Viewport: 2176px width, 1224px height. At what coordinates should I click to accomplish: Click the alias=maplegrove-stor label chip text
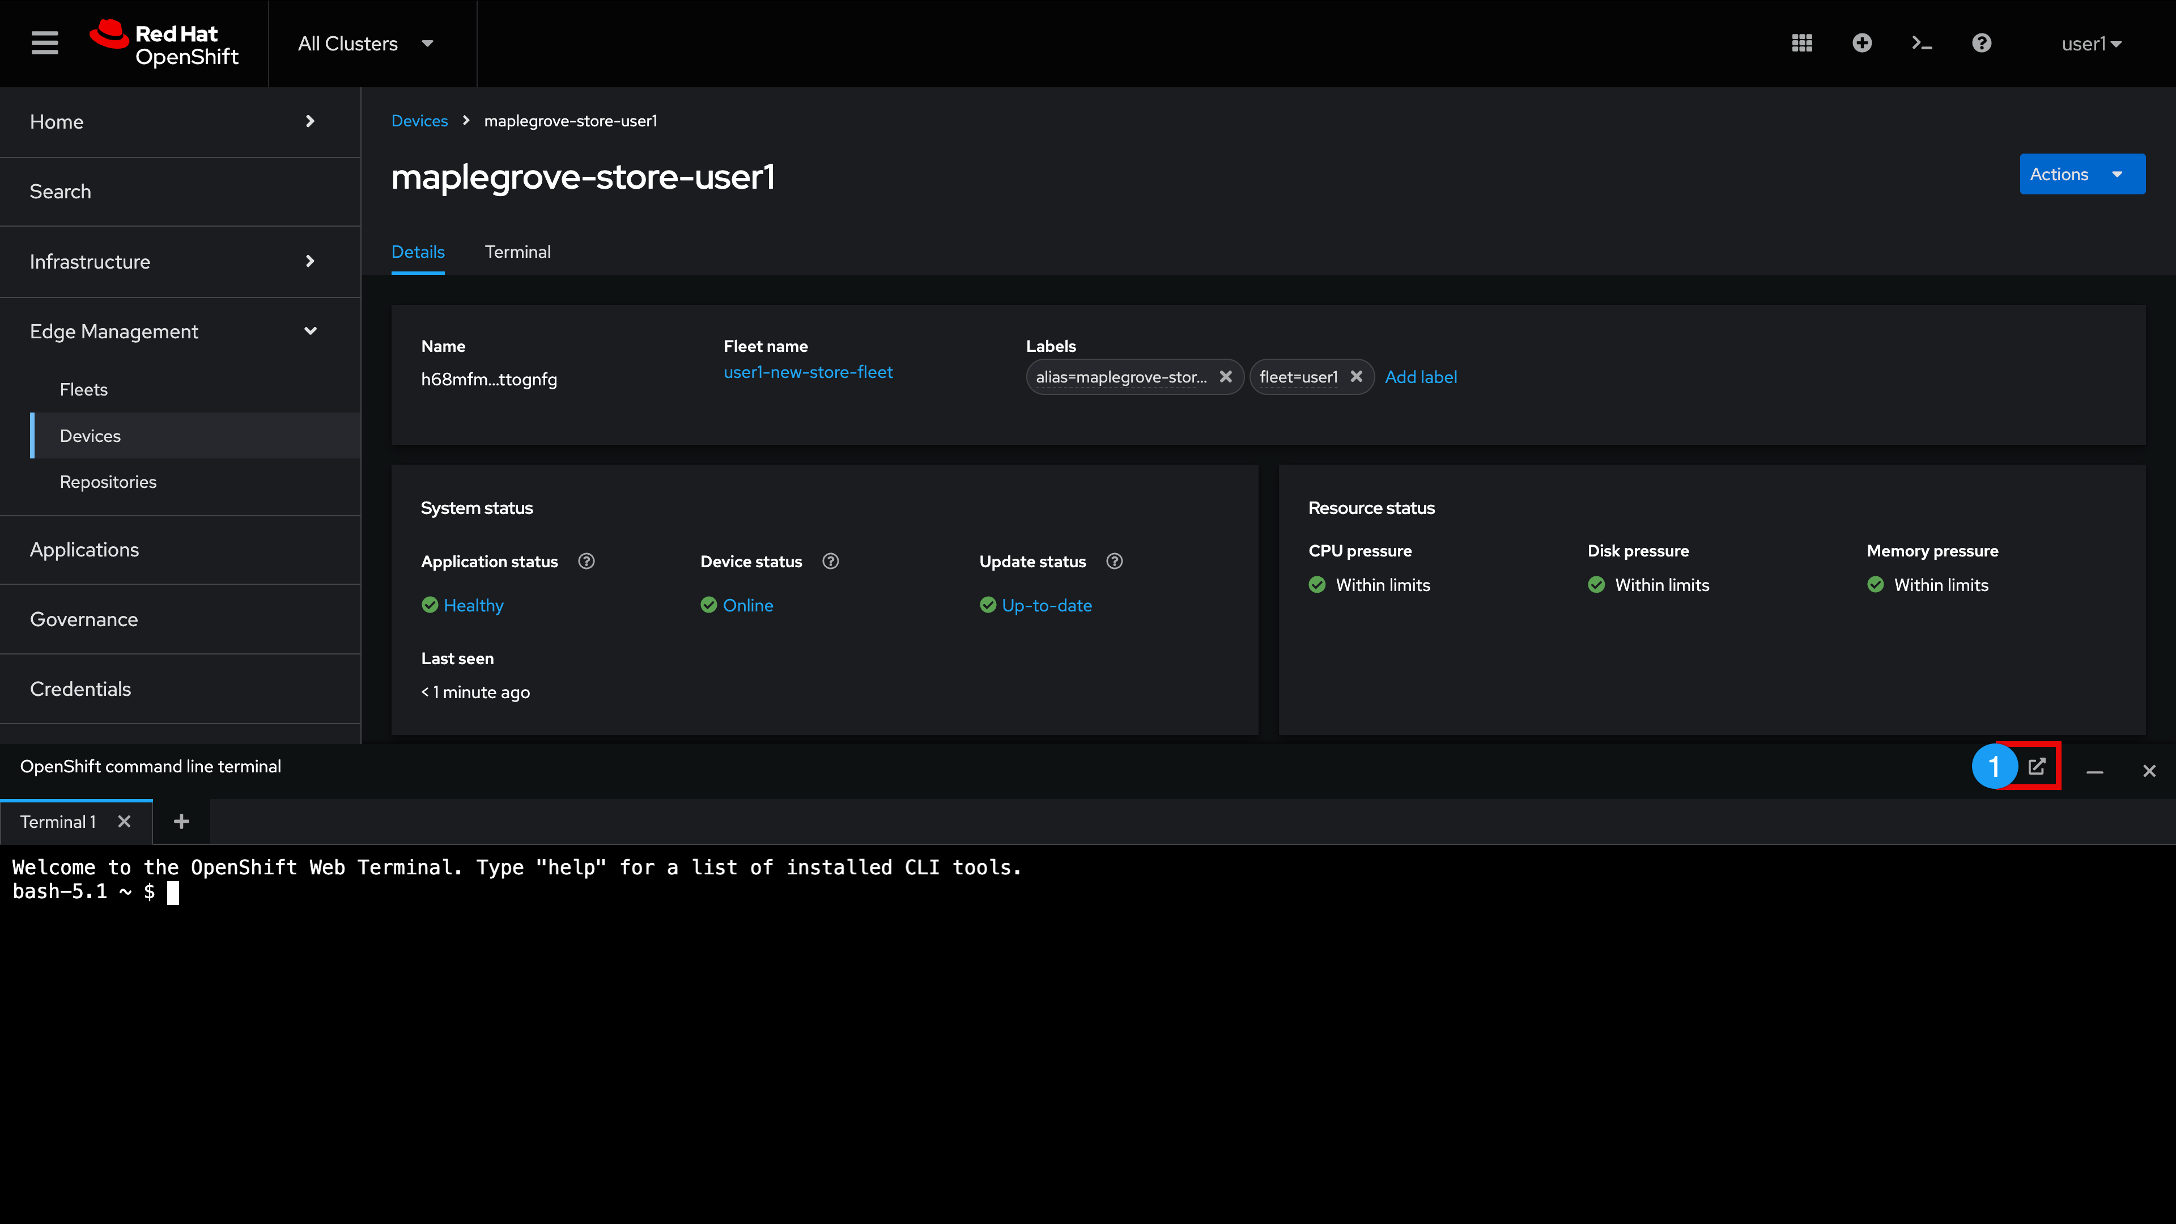click(1121, 377)
